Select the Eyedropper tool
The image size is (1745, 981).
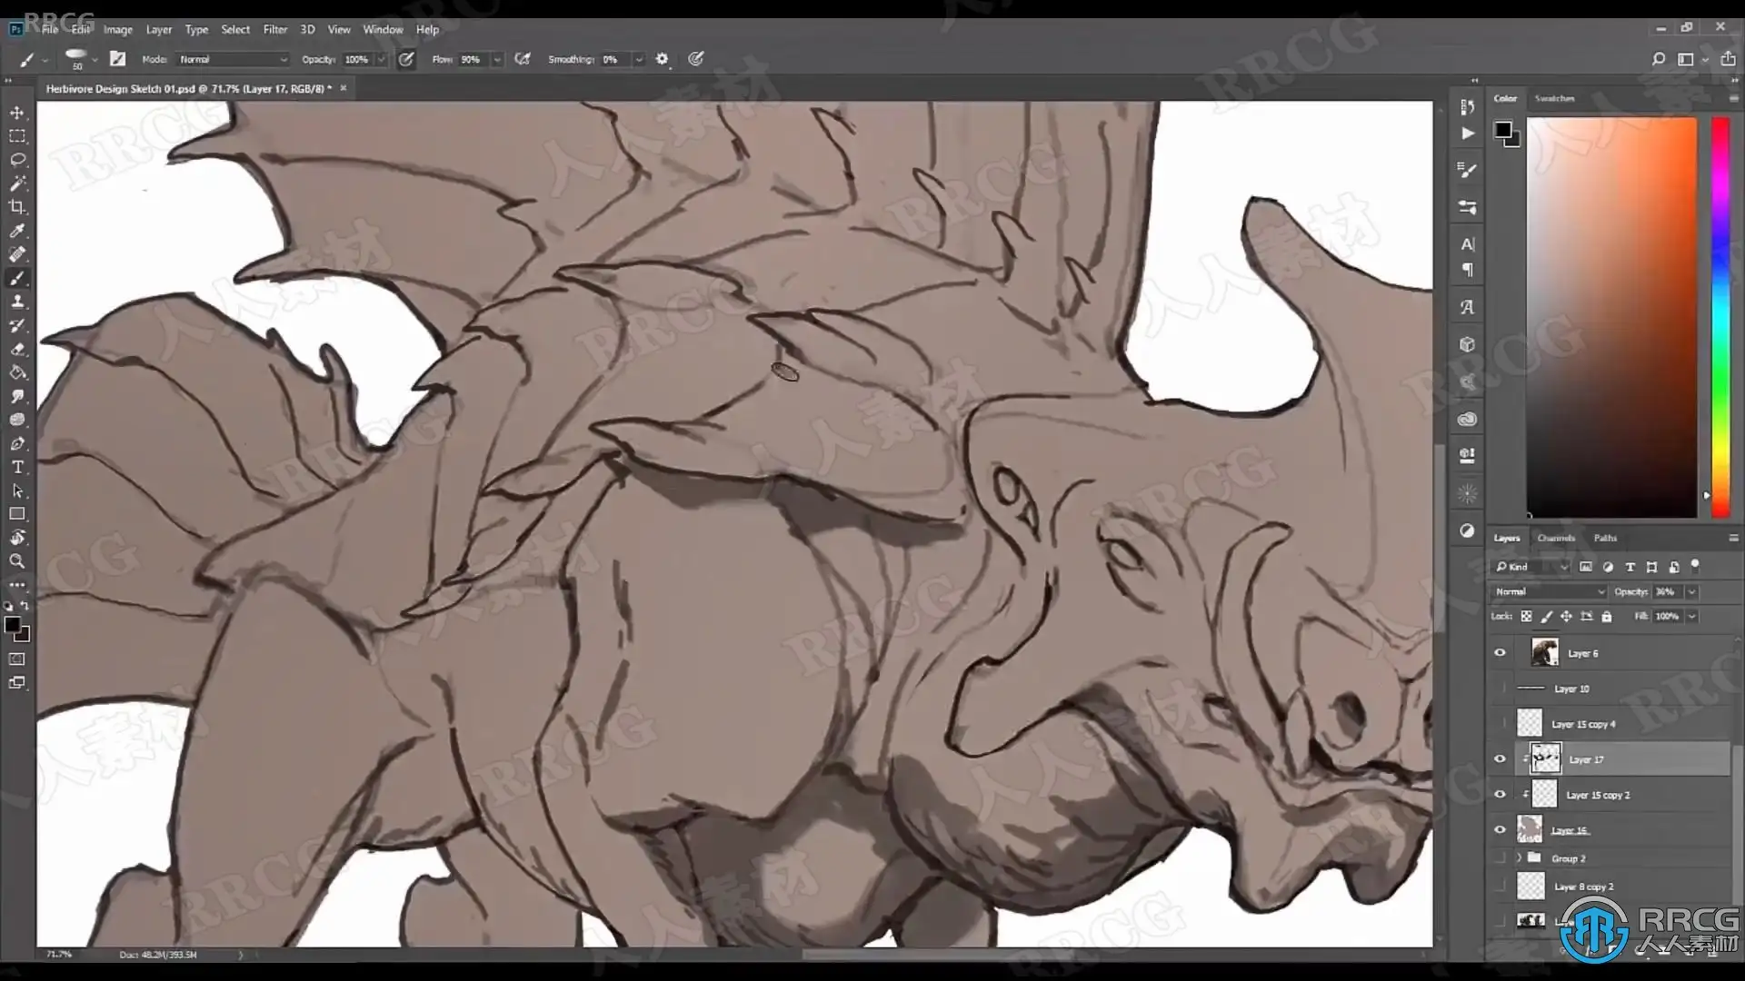(x=17, y=231)
